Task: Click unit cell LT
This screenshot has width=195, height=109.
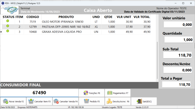Action: [x=96, y=22]
